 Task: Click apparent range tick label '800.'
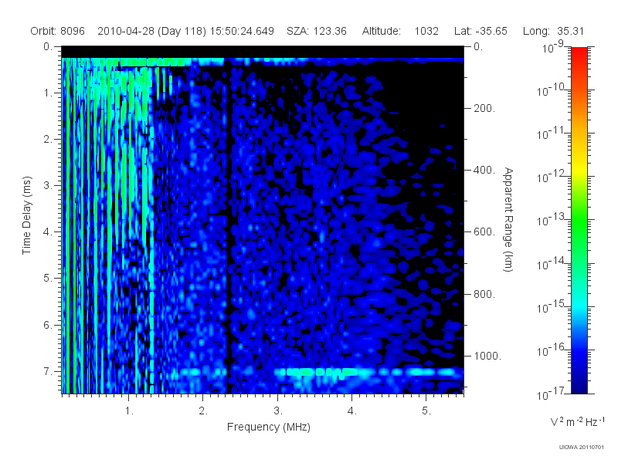pos(484,294)
